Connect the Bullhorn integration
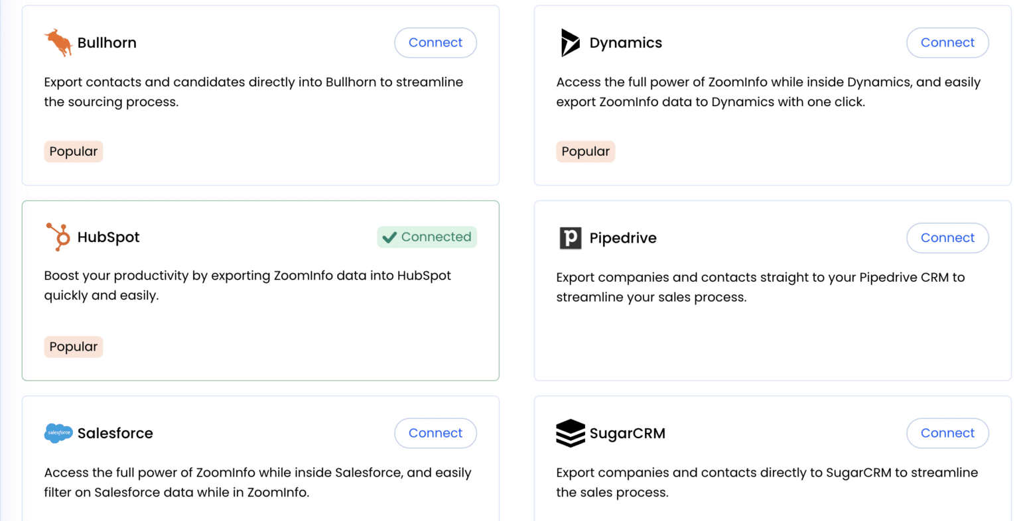The width and height of the screenshot is (1019, 521). click(x=435, y=42)
